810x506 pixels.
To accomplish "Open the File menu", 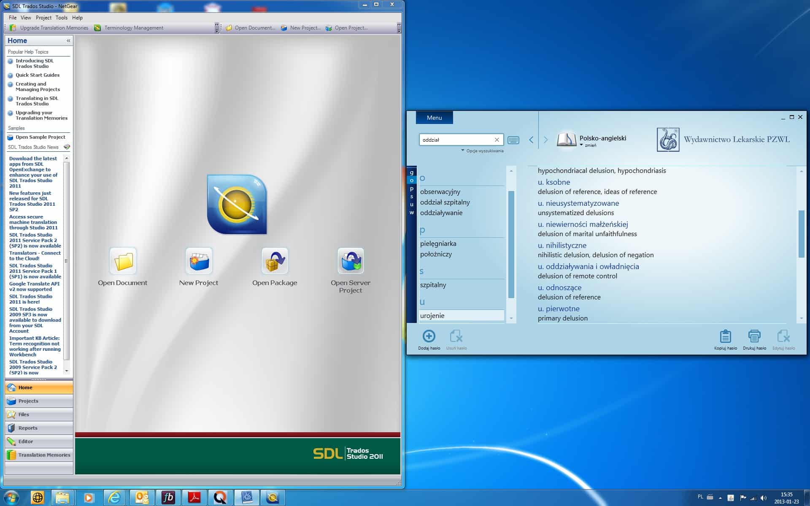I will pos(13,18).
